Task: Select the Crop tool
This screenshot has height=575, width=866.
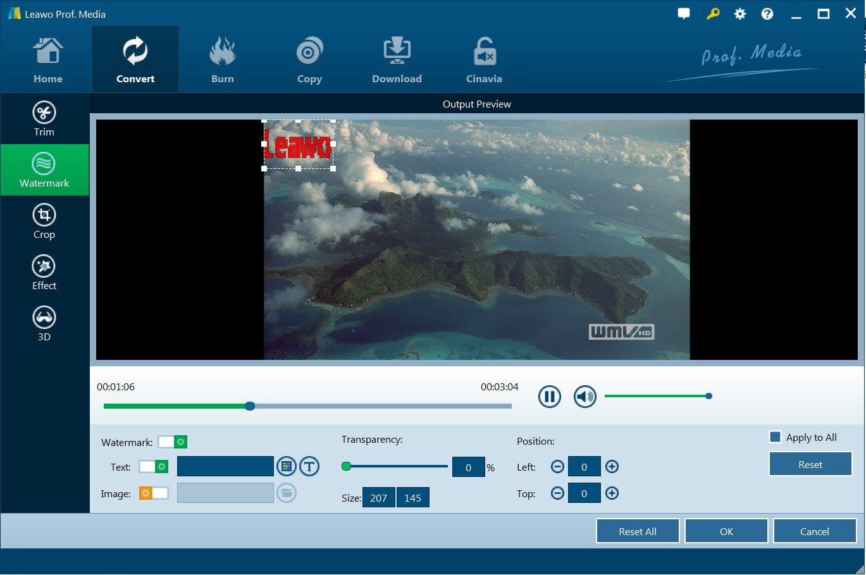Action: 44,221
